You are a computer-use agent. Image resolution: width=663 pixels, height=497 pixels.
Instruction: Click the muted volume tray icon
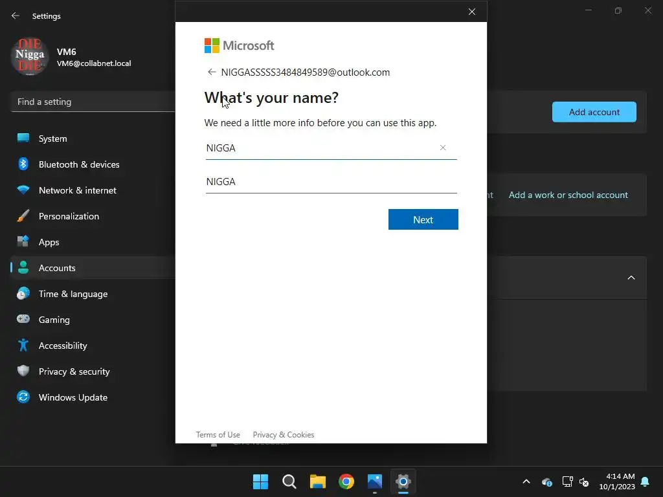click(584, 481)
